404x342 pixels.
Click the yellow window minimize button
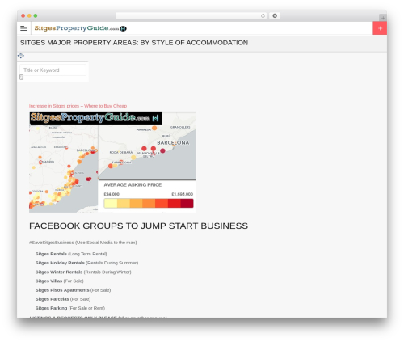click(29, 16)
